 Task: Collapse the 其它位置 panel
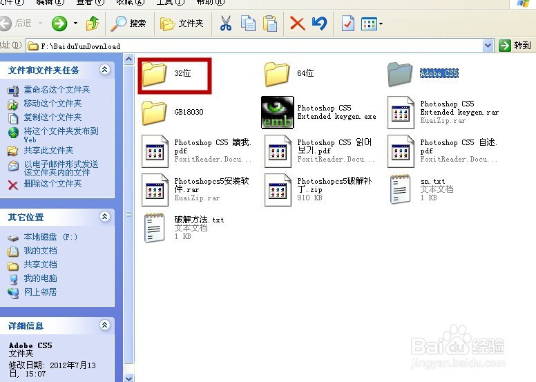[x=104, y=216]
